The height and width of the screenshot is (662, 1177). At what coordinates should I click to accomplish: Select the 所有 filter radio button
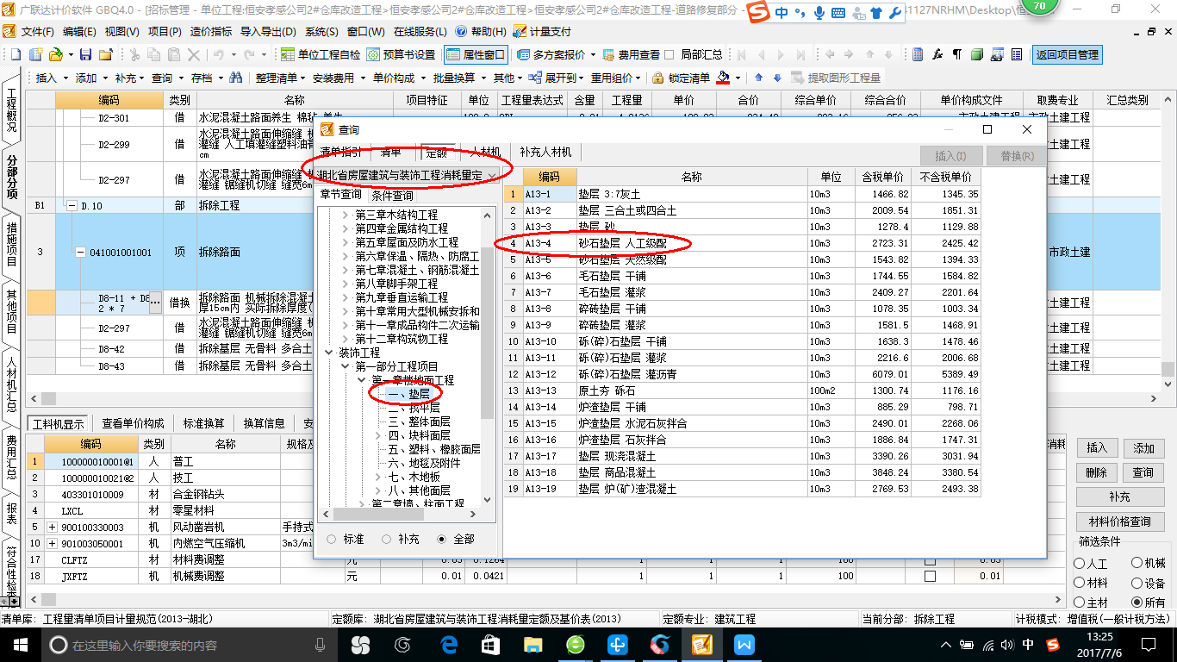click(x=1137, y=603)
